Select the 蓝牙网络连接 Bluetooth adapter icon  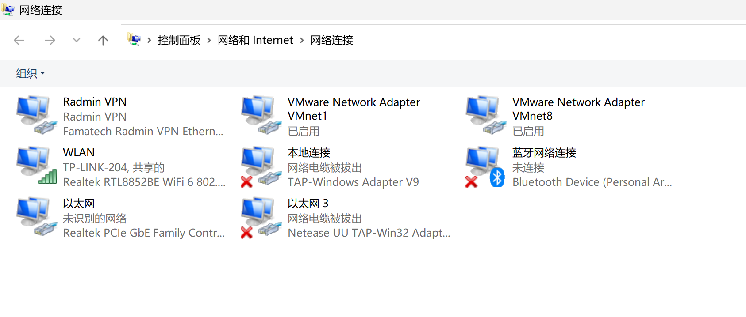click(485, 167)
